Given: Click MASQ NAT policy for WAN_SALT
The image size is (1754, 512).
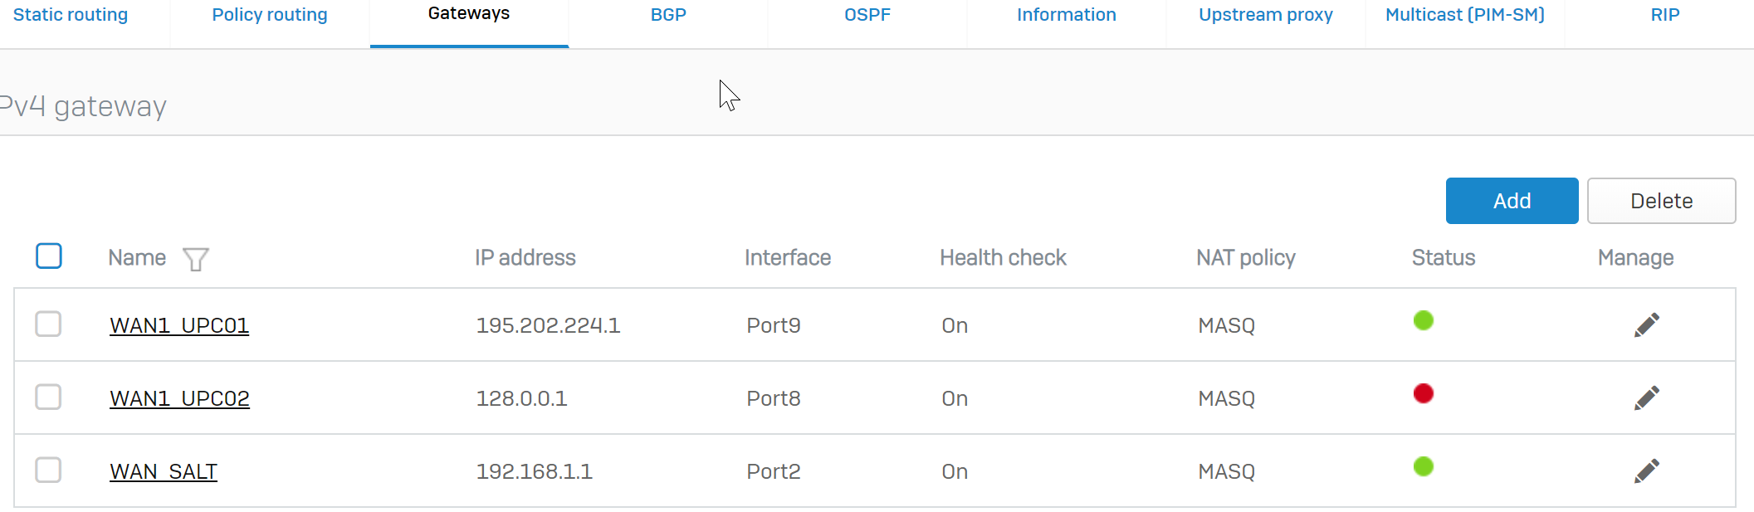Looking at the screenshot, I should coord(1226,471).
